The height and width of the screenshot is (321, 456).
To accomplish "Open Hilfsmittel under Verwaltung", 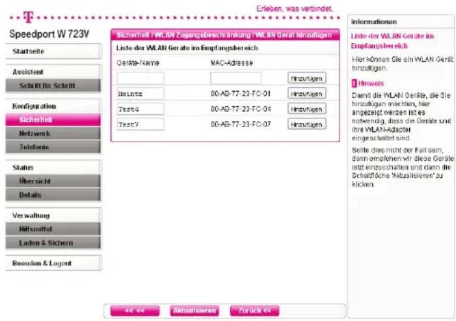I will click(54, 229).
